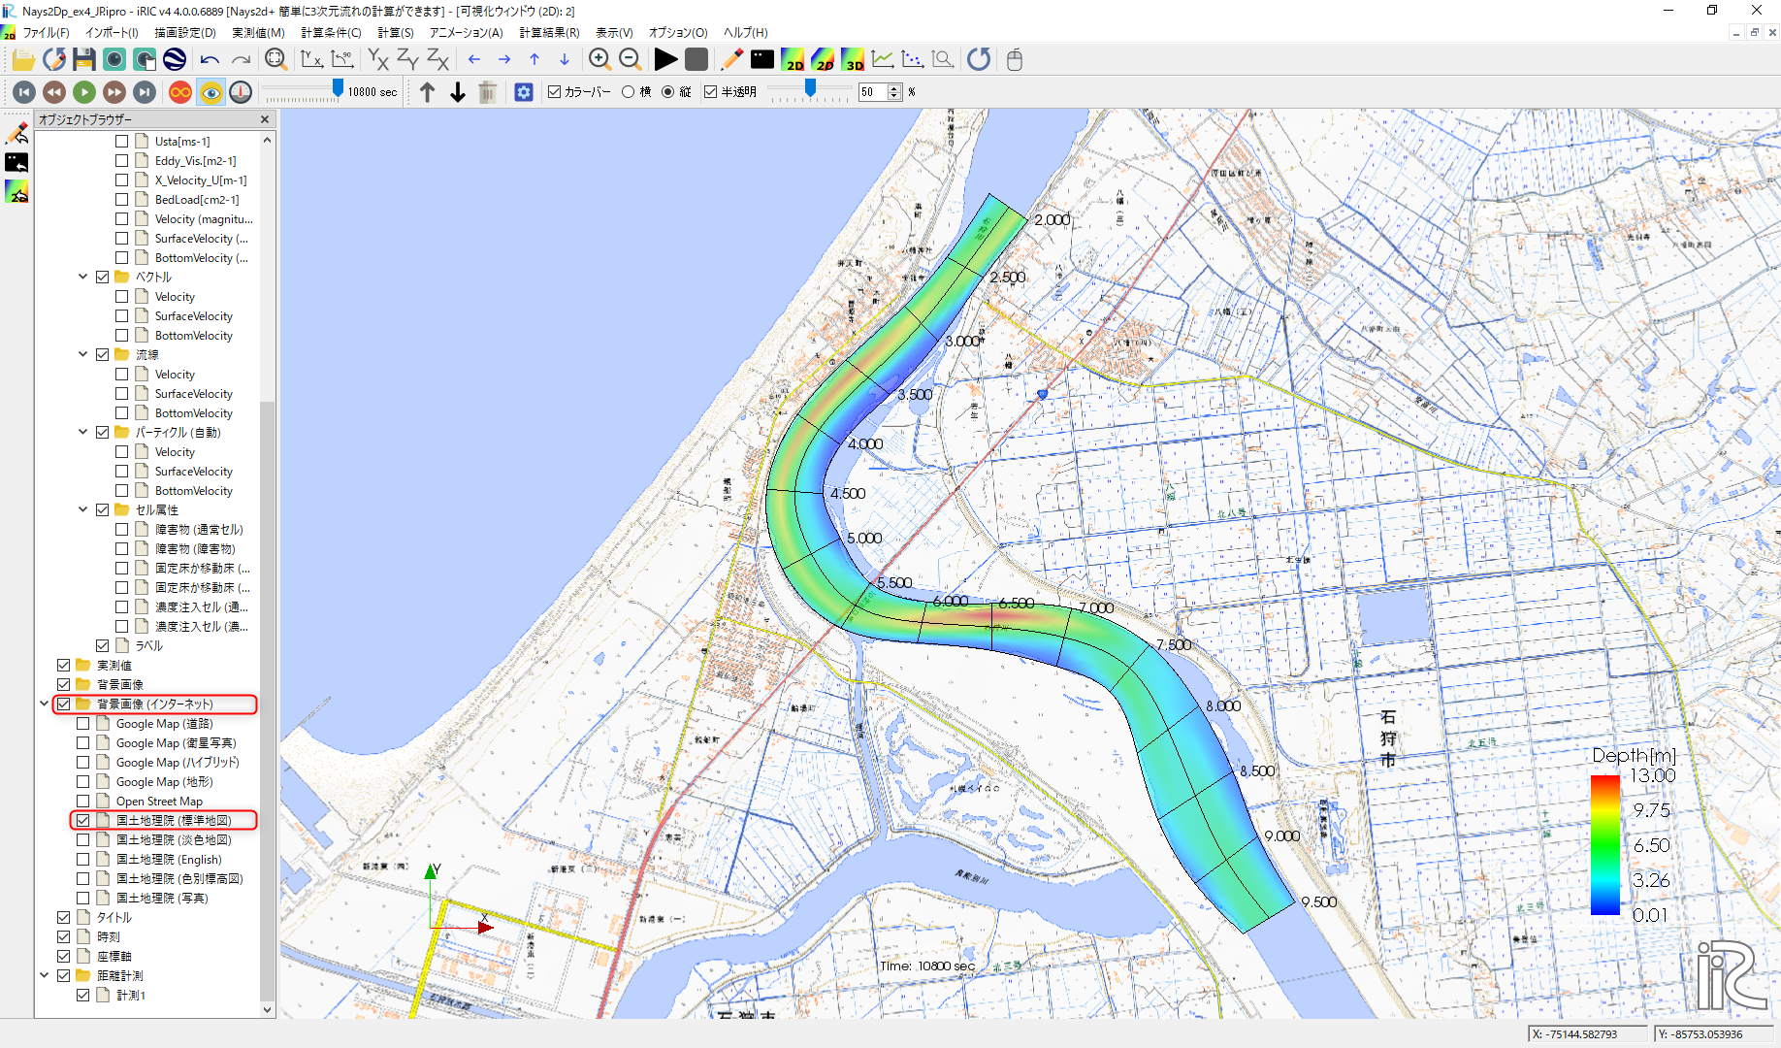Viewport: 1781px width, 1048px height.
Task: Collapse the 距離計測 folder
Action: click(45, 976)
